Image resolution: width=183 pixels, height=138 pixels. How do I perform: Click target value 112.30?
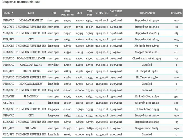[79, 103]
